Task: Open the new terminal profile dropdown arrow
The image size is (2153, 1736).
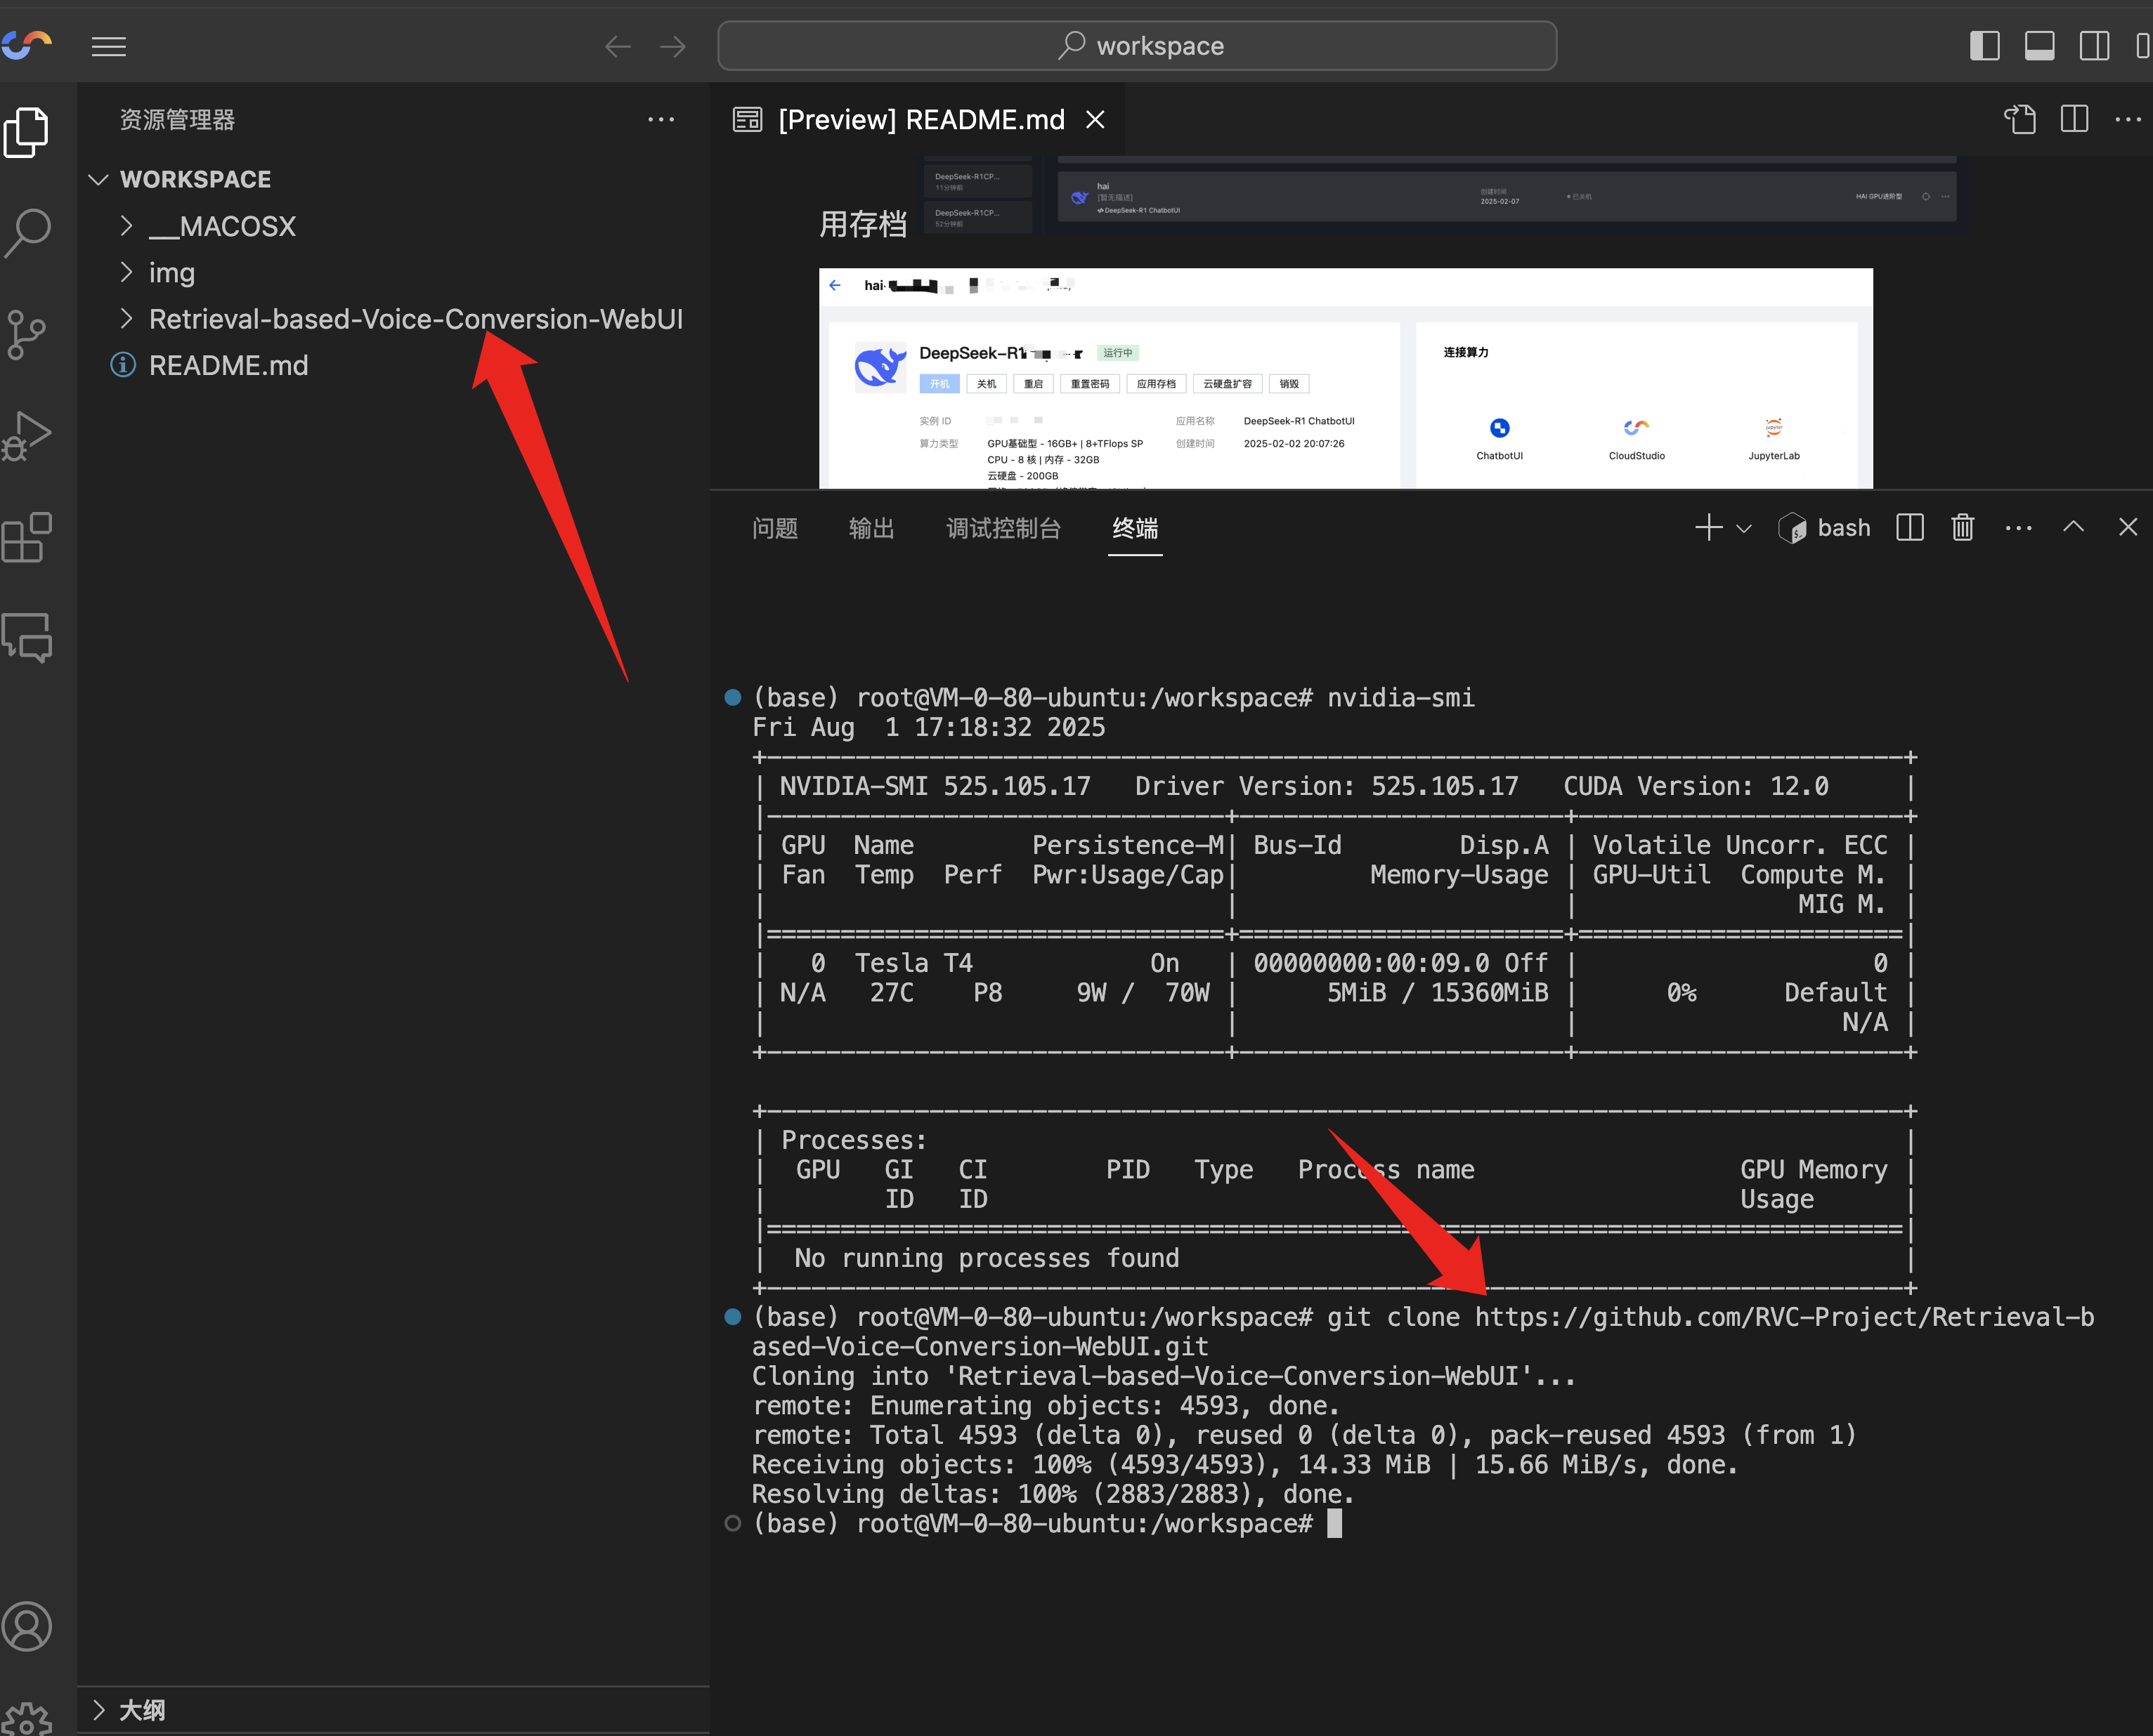Action: tap(1744, 528)
